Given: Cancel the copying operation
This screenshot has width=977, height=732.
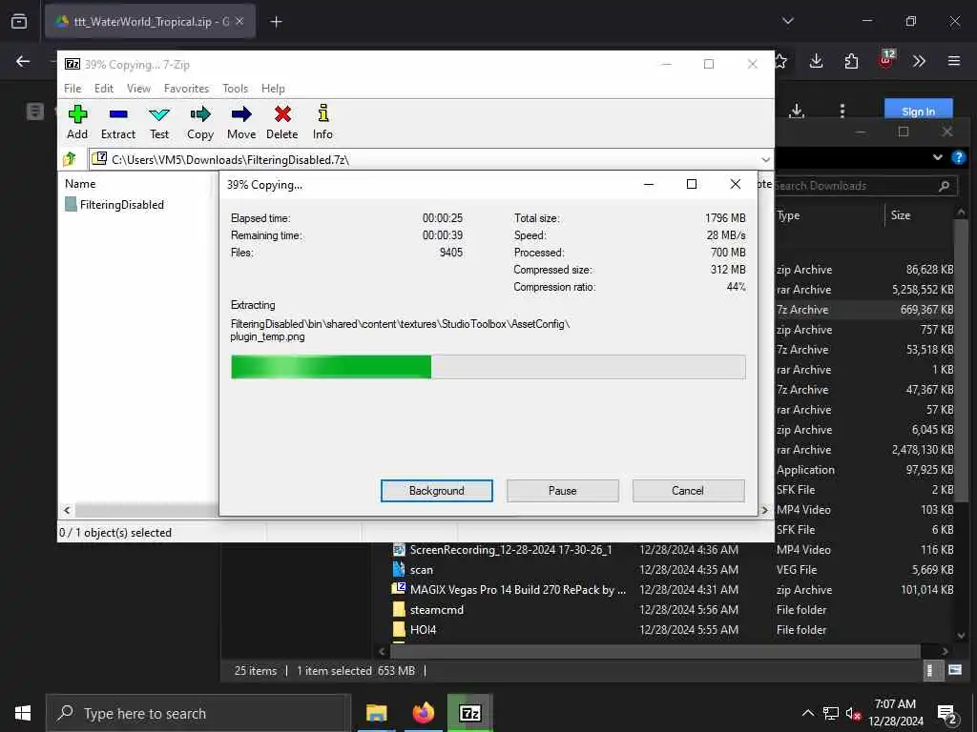Looking at the screenshot, I should (x=688, y=491).
